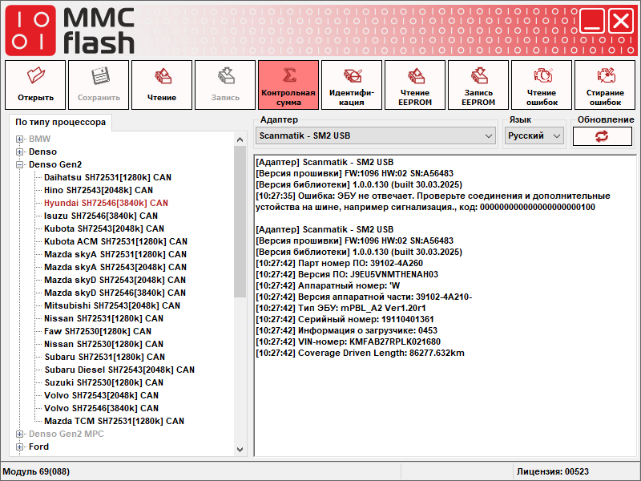Viewport: 641px width, 481px height.
Task: Click the BMW tree label
Action: (39, 139)
